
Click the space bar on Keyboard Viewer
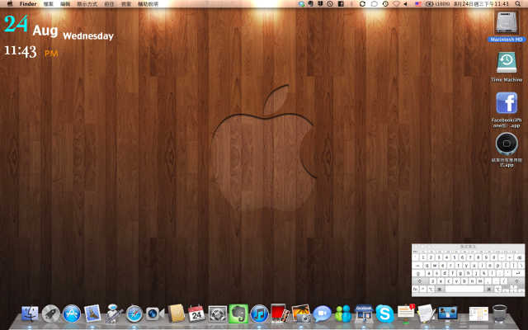[464, 289]
